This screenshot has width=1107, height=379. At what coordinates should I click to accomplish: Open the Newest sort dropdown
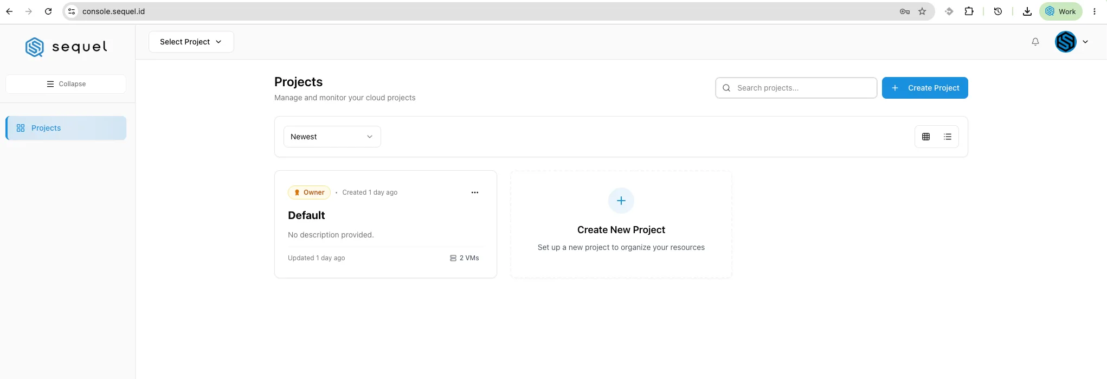[332, 137]
